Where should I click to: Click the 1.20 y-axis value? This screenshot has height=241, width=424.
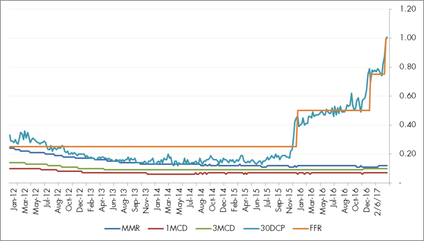[407, 9]
